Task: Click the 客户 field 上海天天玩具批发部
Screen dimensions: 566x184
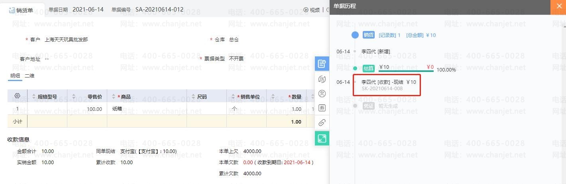Action: (66, 40)
